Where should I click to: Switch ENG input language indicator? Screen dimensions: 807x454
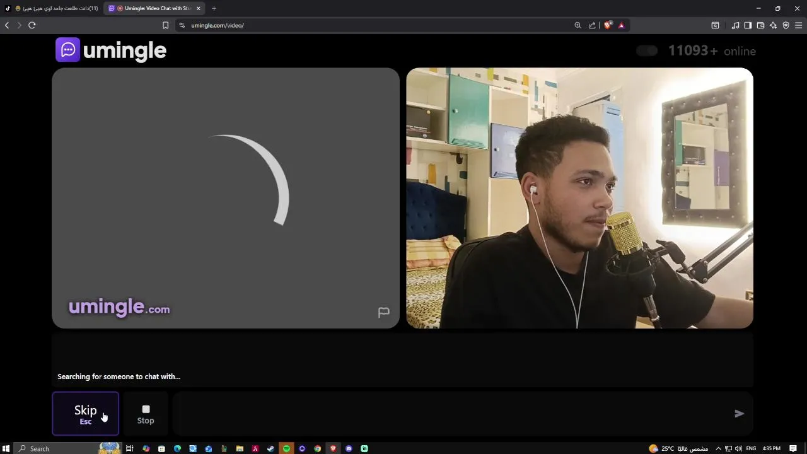click(x=752, y=448)
